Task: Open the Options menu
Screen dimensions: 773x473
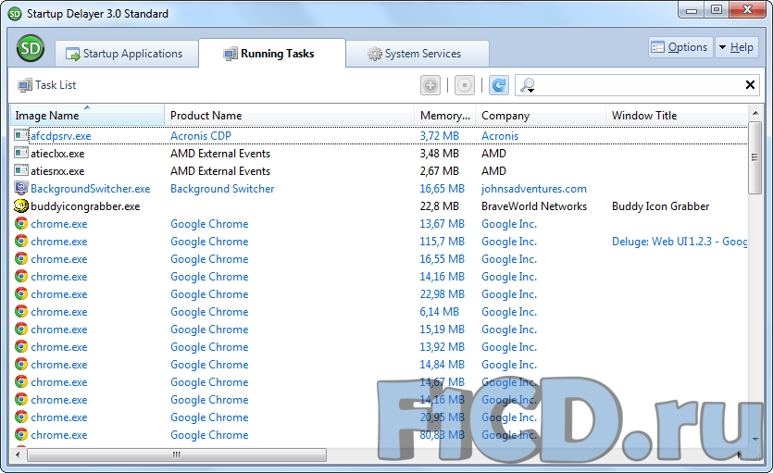Action: [x=680, y=47]
